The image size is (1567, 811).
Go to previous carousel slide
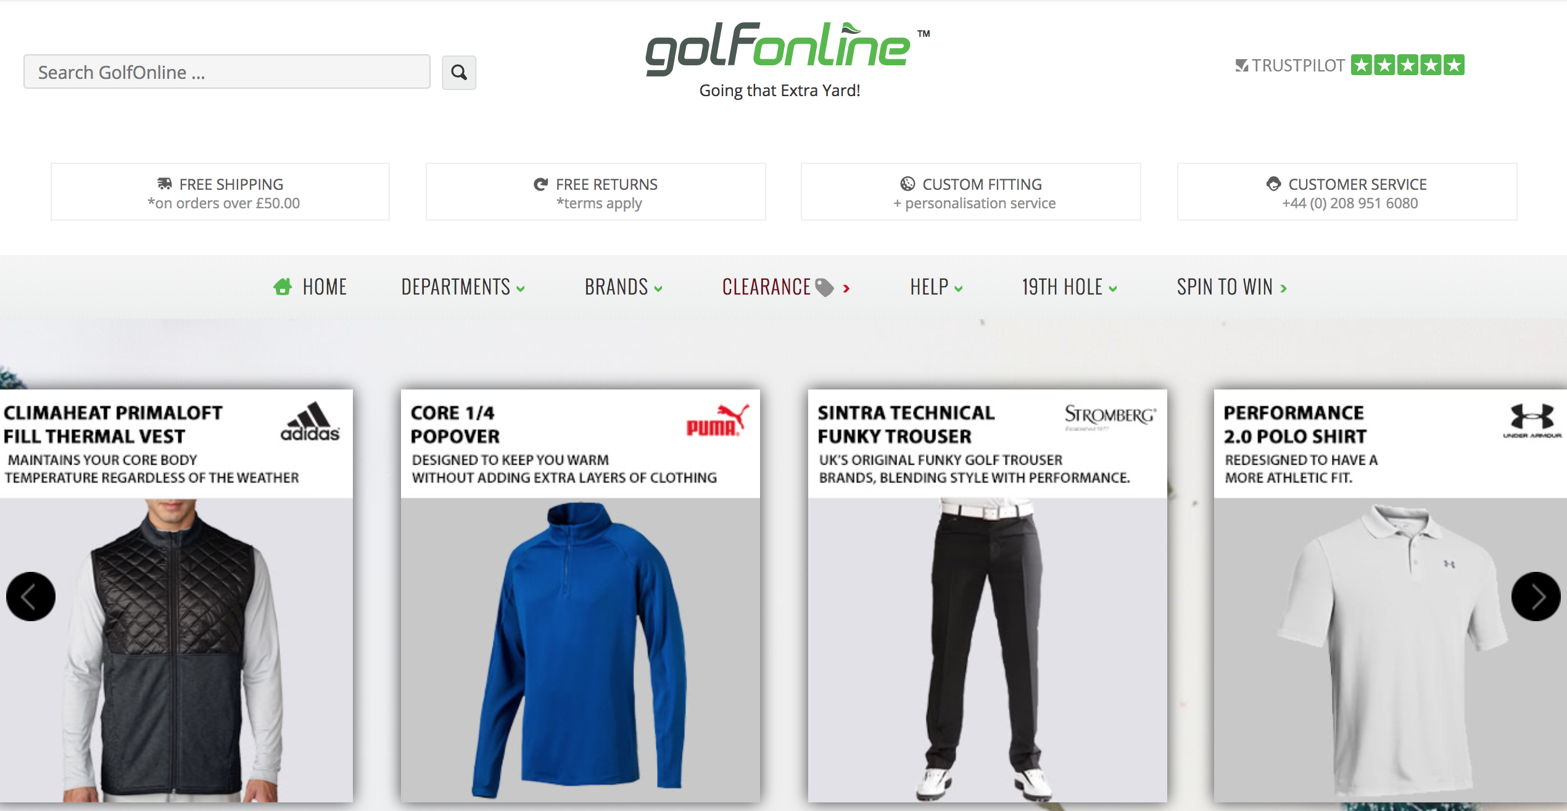(31, 596)
